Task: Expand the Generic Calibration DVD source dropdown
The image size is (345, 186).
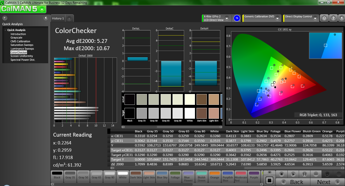Action: [x=278, y=18]
